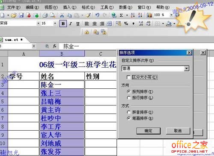
Task: Open the 视图 menu
Action: point(51,7)
